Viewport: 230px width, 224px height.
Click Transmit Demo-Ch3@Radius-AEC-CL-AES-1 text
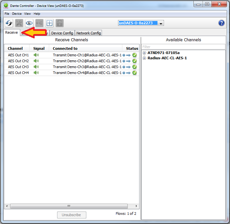[87, 67]
